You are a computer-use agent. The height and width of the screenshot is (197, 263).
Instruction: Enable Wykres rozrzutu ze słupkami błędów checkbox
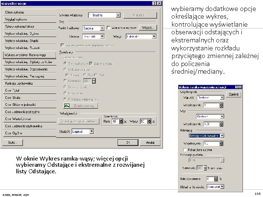62,45
